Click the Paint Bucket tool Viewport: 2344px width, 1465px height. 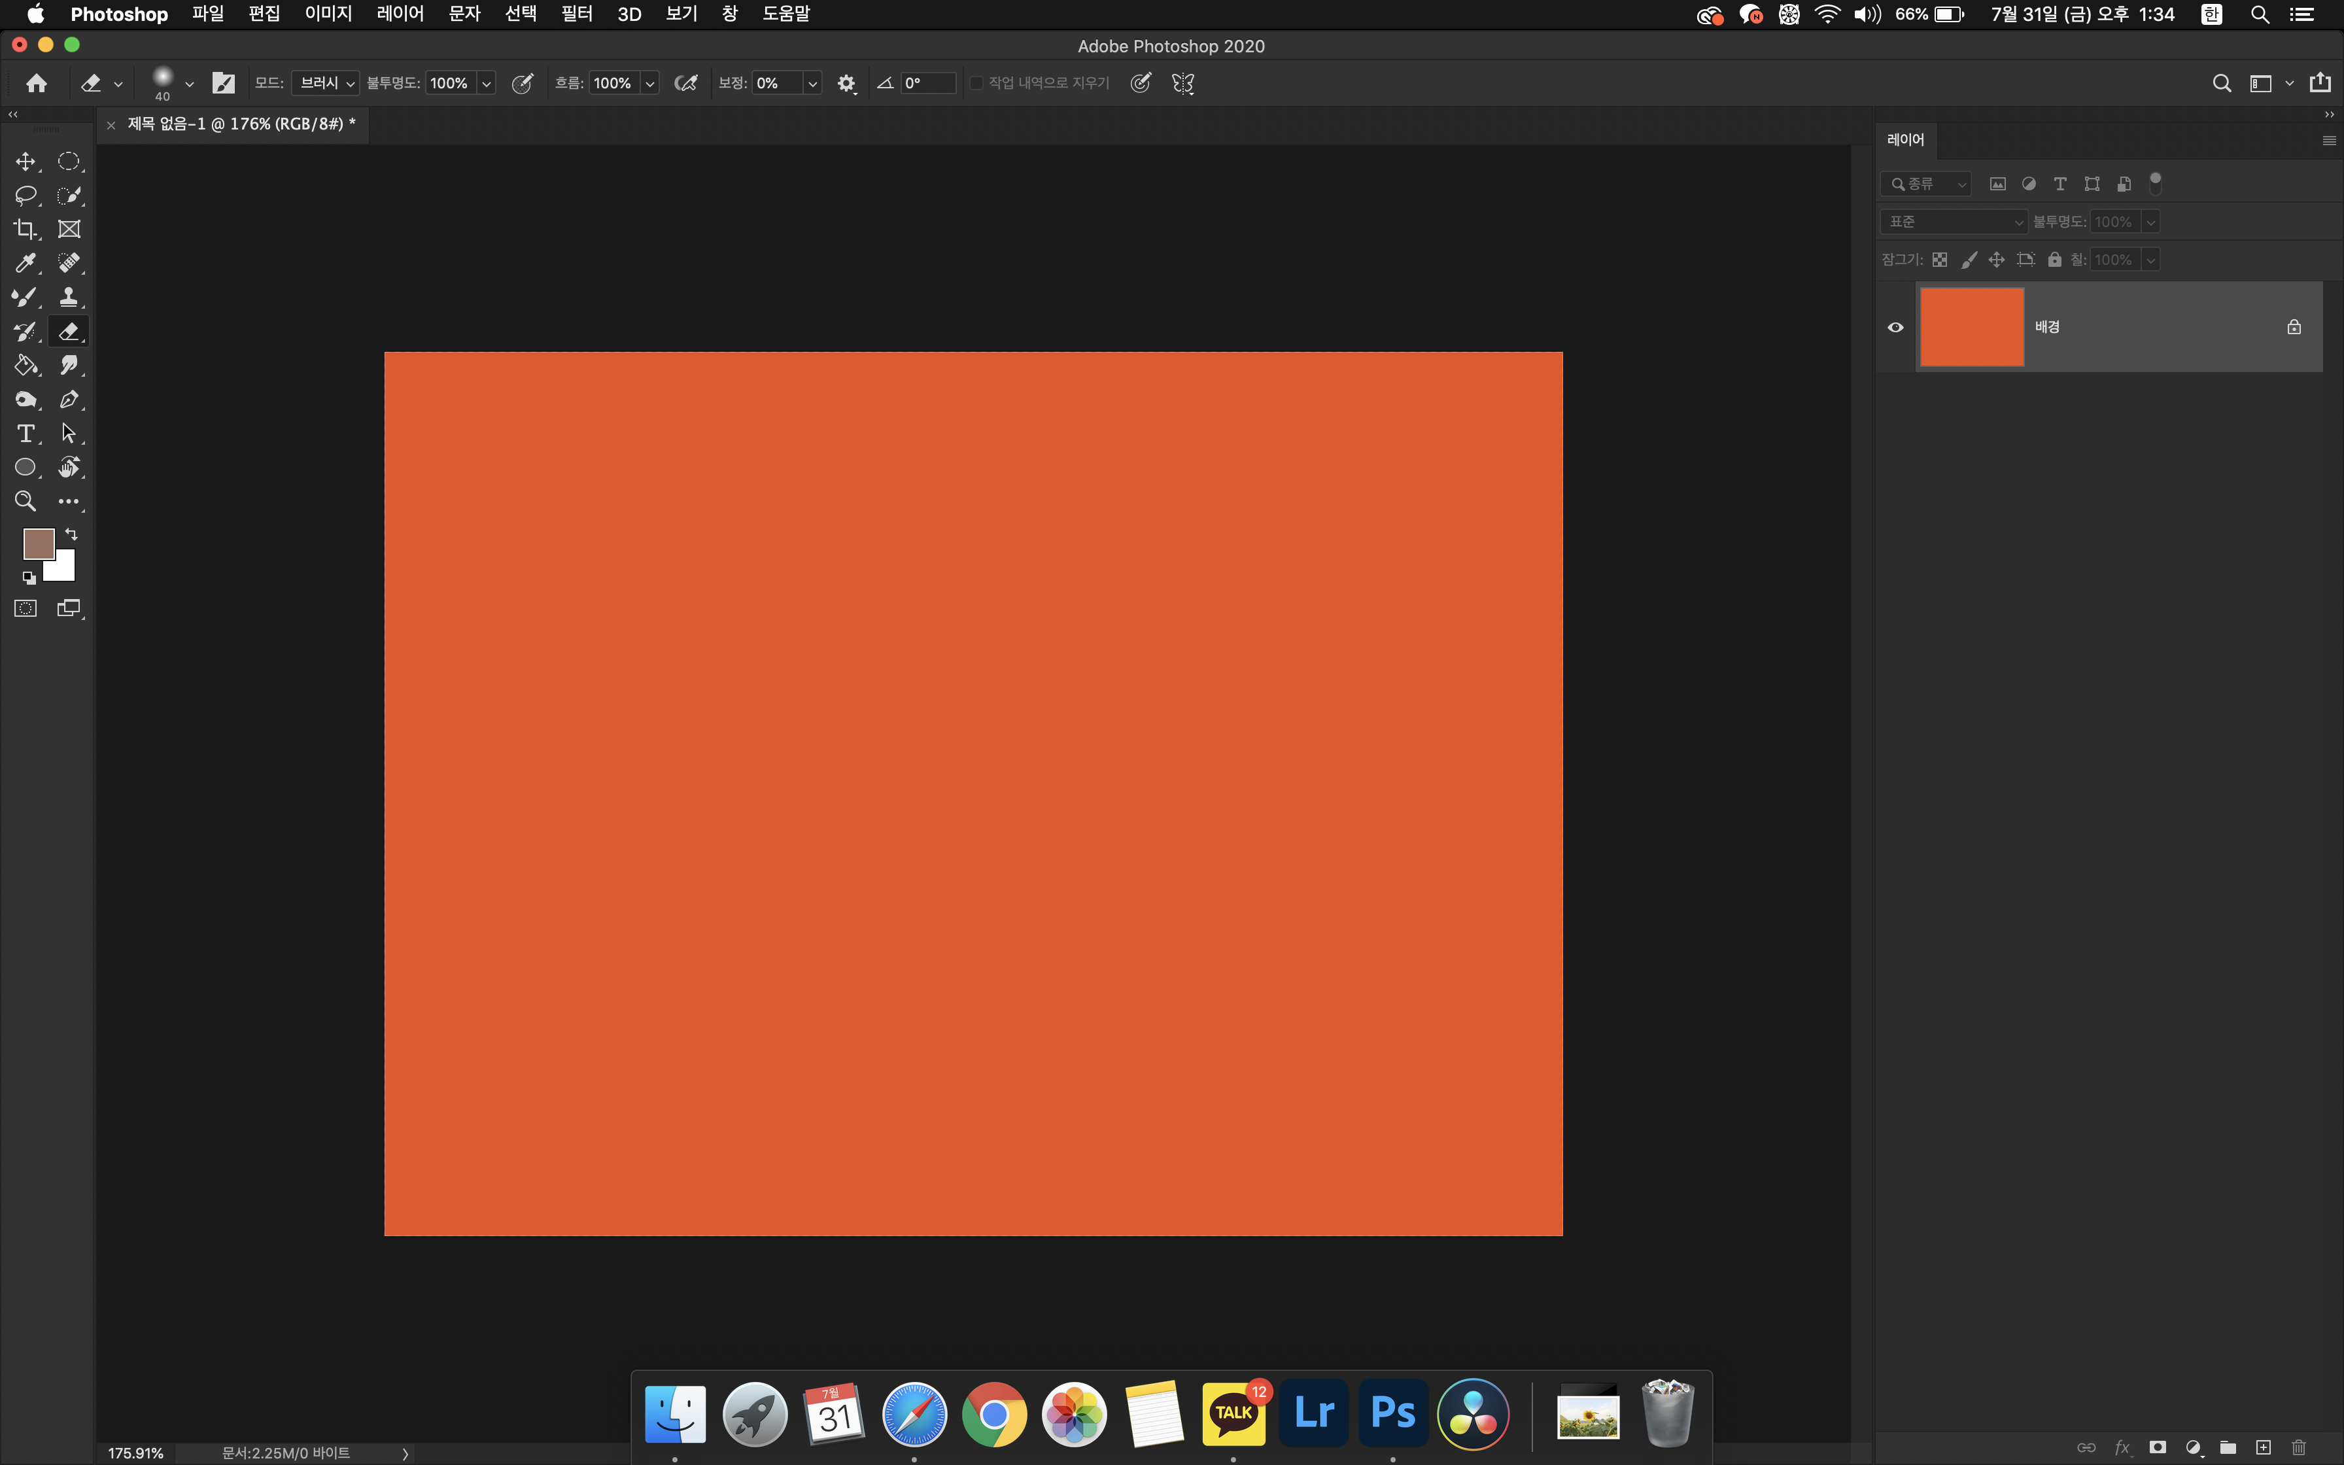[x=26, y=366]
